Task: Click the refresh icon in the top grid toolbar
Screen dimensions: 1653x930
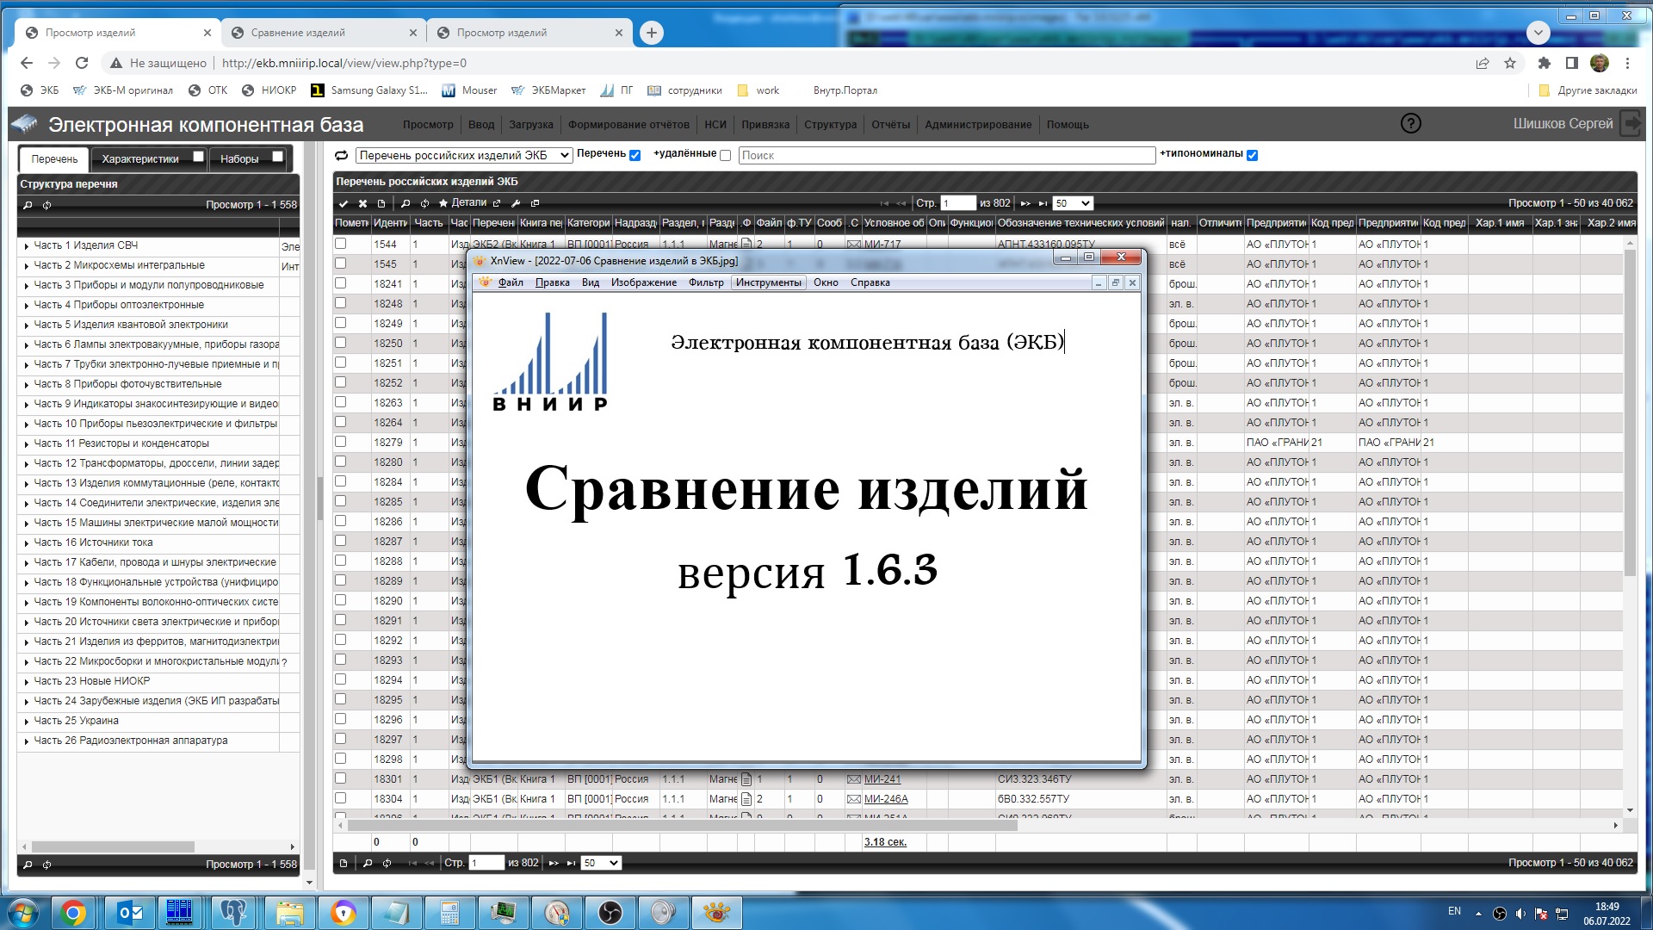Action: [424, 204]
